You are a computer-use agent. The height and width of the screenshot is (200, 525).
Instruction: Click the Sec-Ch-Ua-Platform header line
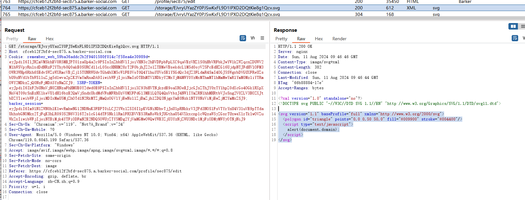[x=41, y=145]
